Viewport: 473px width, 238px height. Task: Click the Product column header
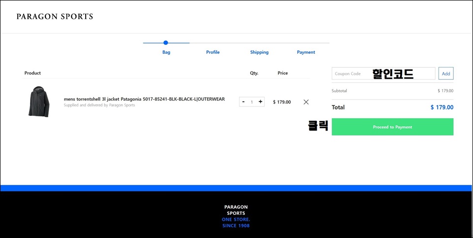click(x=33, y=73)
